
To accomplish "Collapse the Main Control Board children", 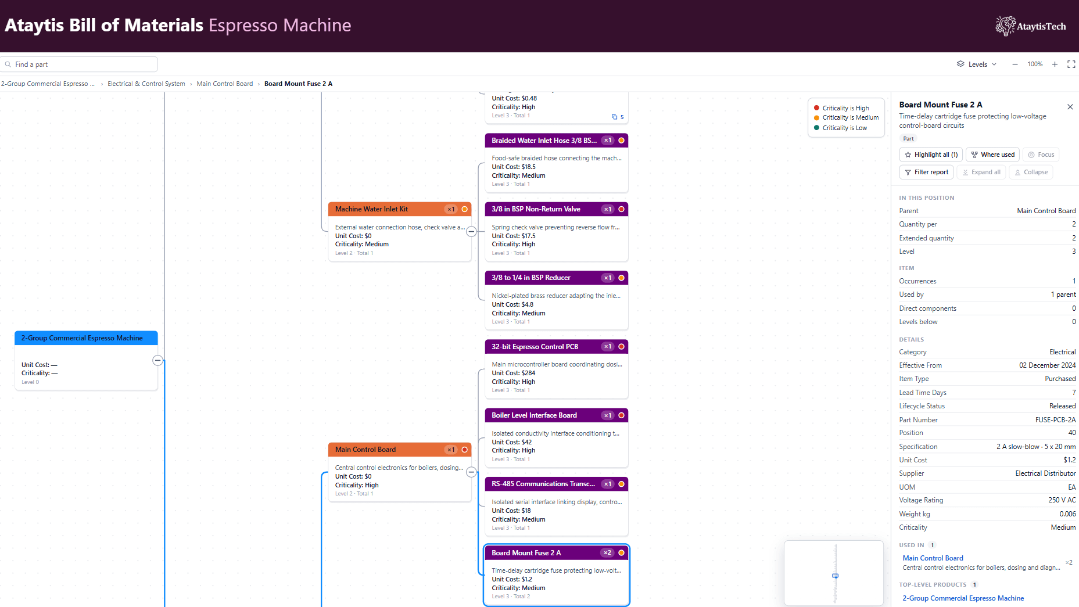I will (472, 472).
